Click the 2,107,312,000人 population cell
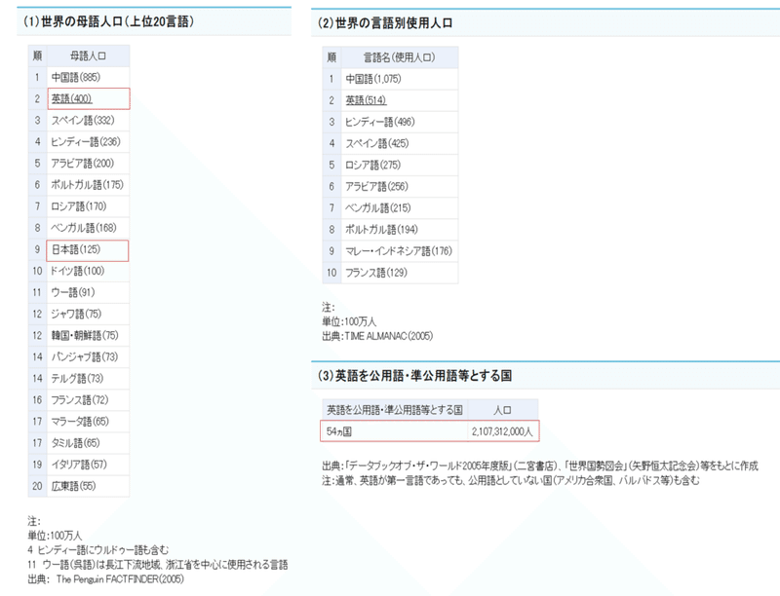Screen dimensions: 780x596 click(503, 431)
